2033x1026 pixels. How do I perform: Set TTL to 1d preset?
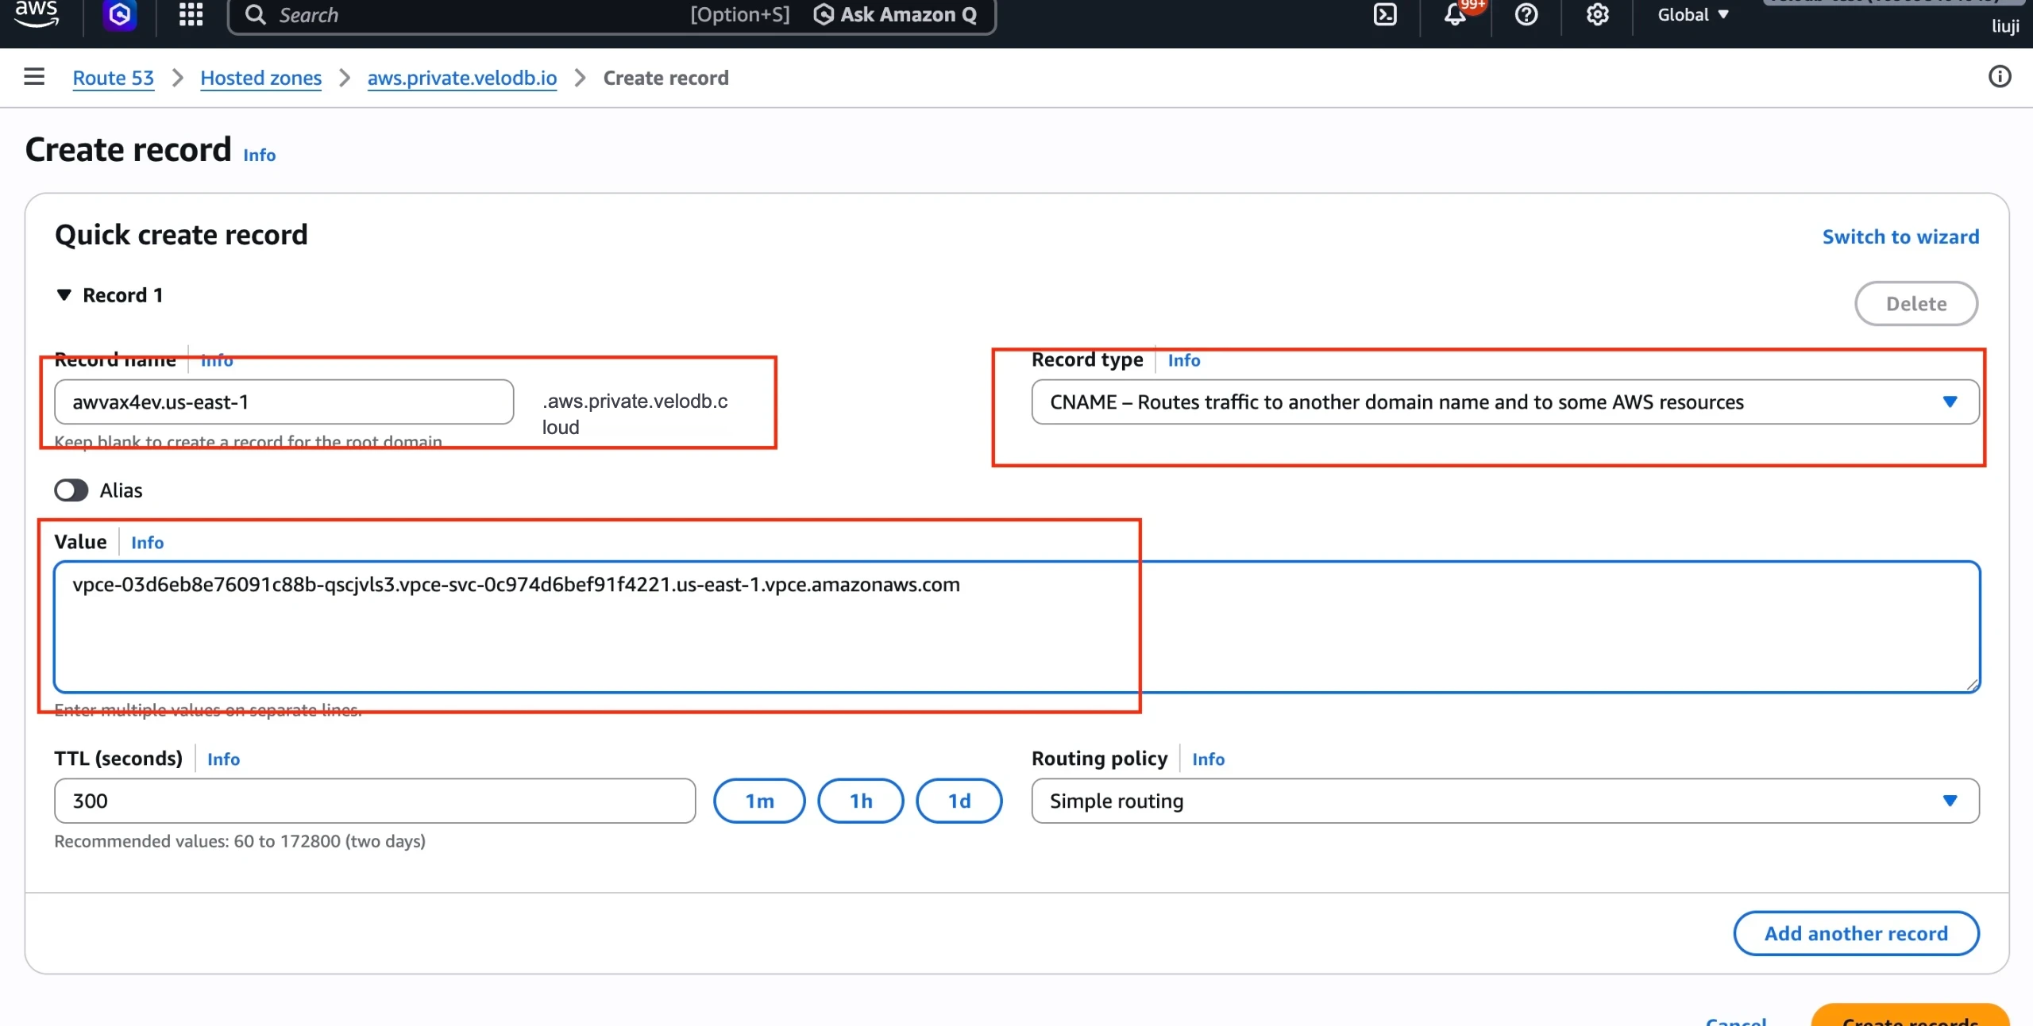click(x=959, y=801)
